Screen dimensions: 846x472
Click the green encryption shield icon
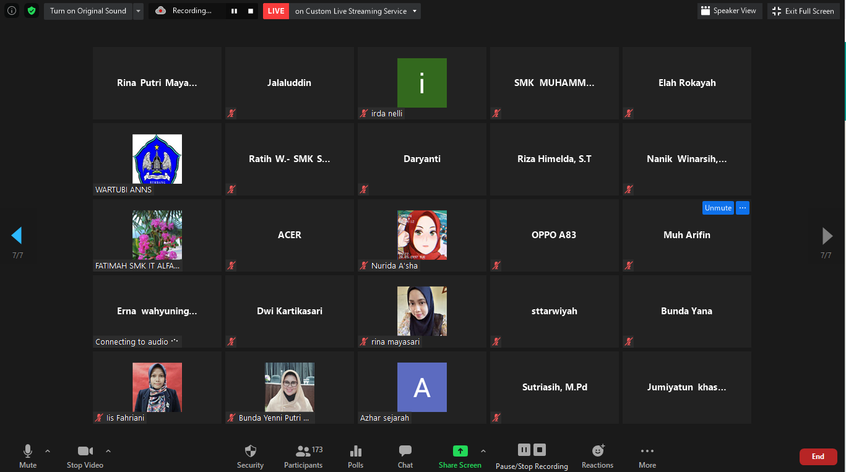coord(32,11)
